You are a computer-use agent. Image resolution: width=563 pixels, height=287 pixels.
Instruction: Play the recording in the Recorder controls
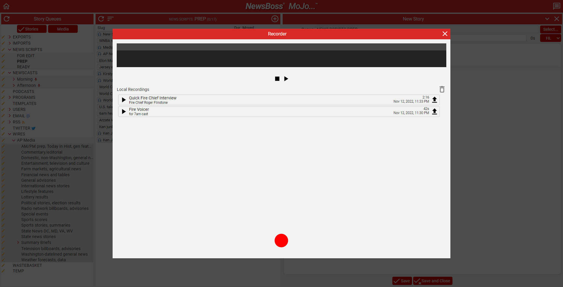pos(286,79)
